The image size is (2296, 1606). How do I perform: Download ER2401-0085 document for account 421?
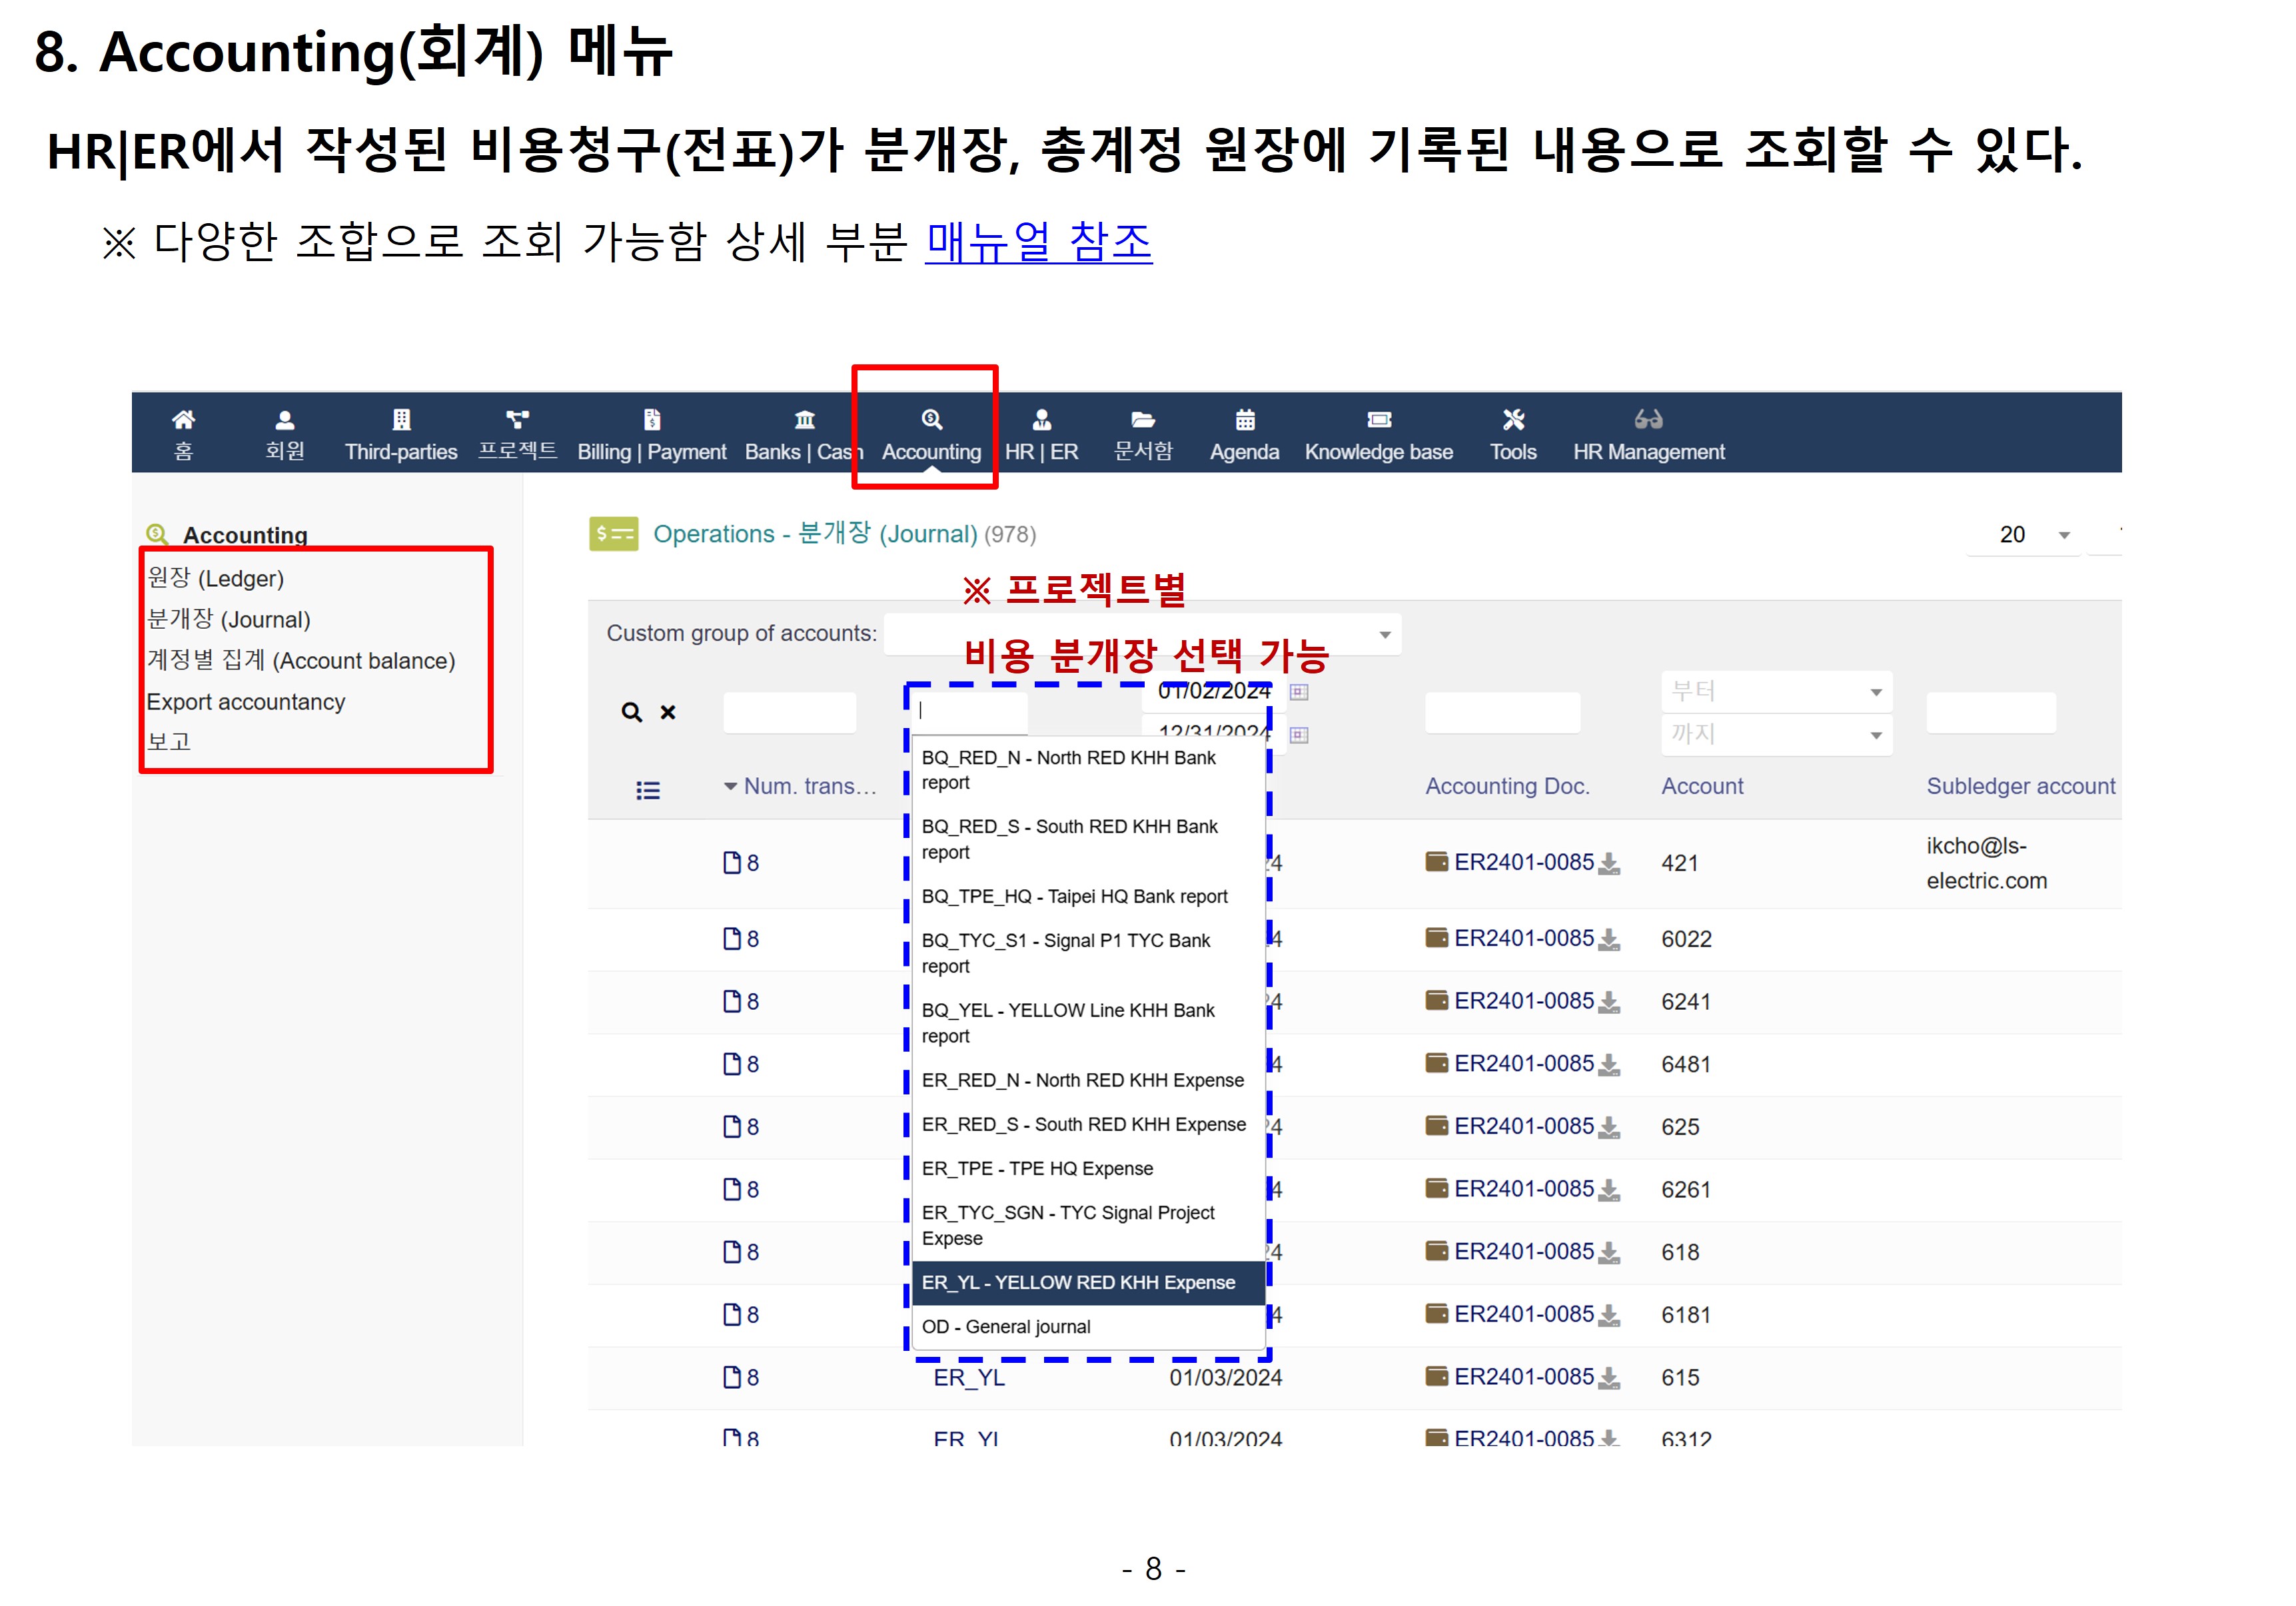click(x=1608, y=864)
